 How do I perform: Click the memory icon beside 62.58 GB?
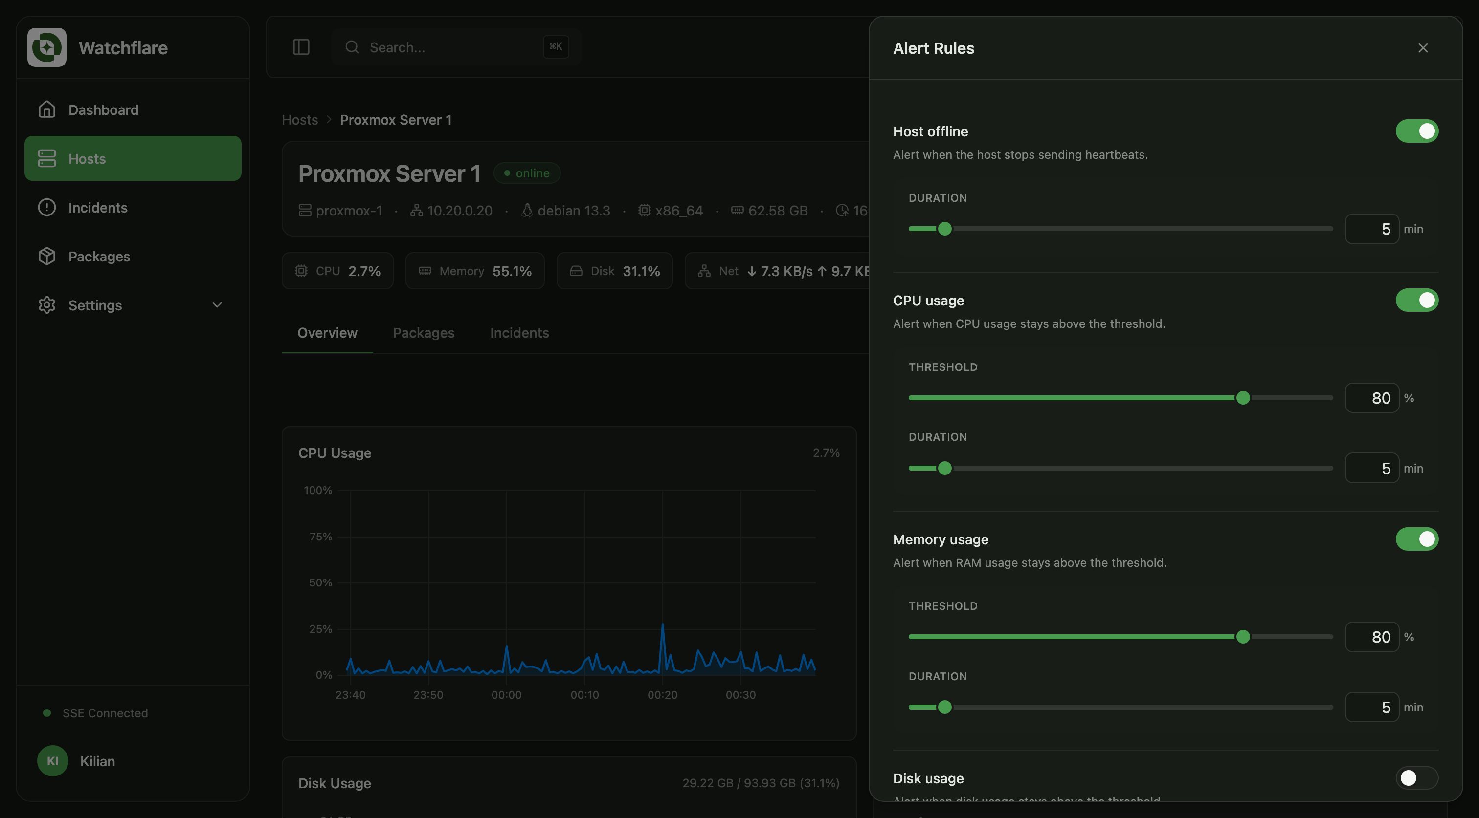click(x=737, y=211)
